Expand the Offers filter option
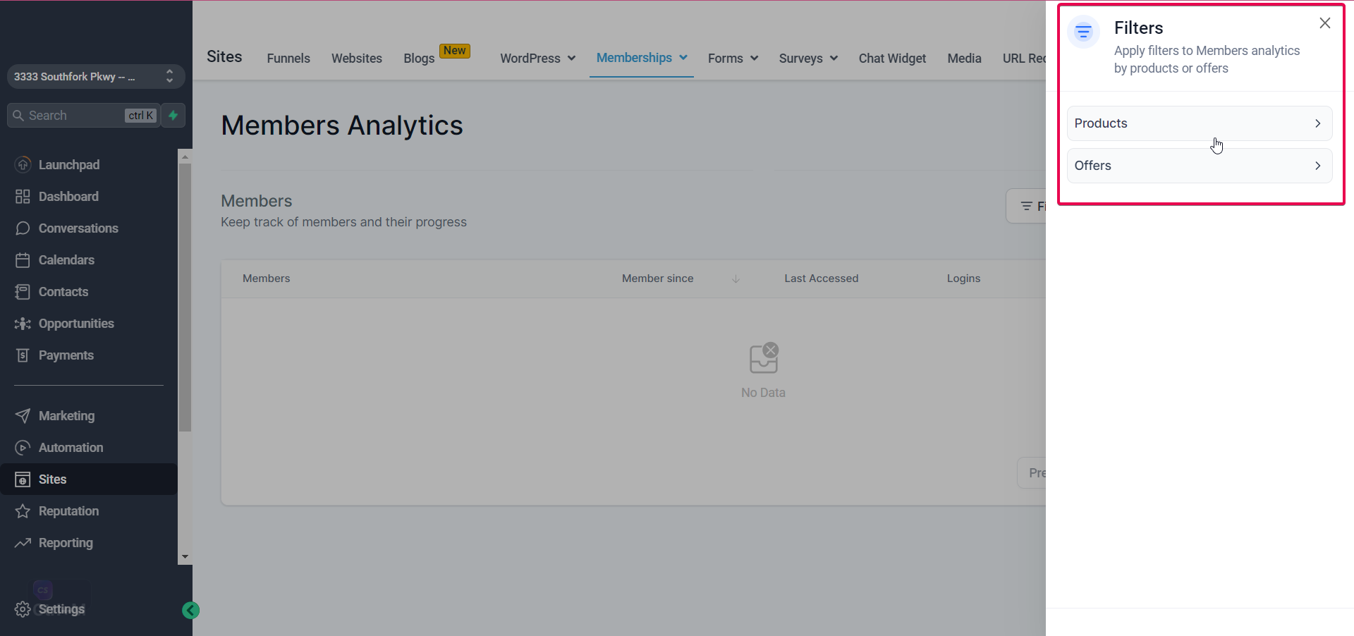The height and width of the screenshot is (636, 1354). click(1200, 166)
